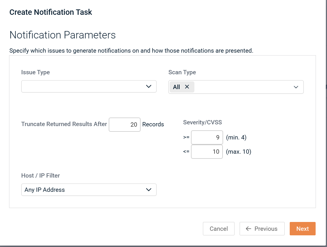This screenshot has width=327, height=247.
Task: Click the "Scan Type" field label
Action: (182, 72)
